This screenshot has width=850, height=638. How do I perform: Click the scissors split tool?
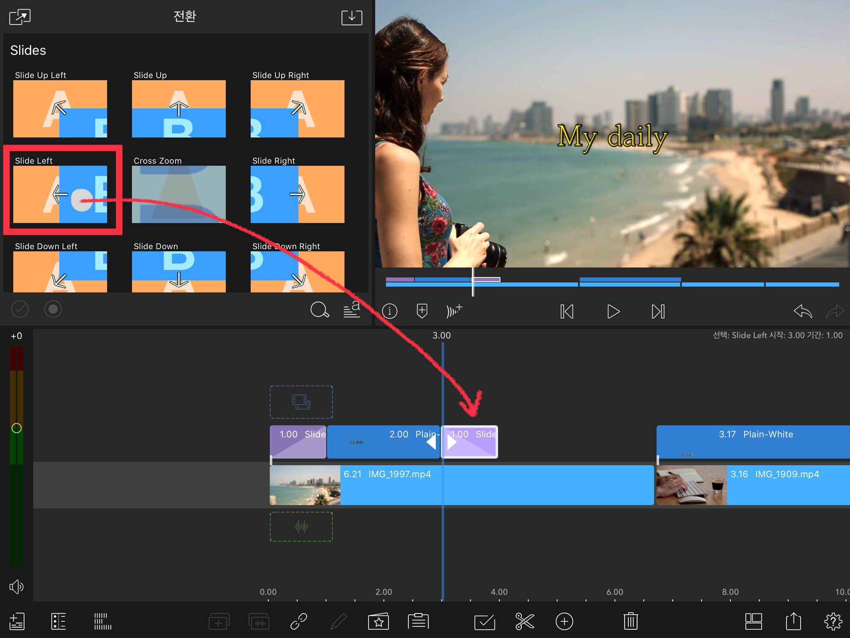[525, 621]
